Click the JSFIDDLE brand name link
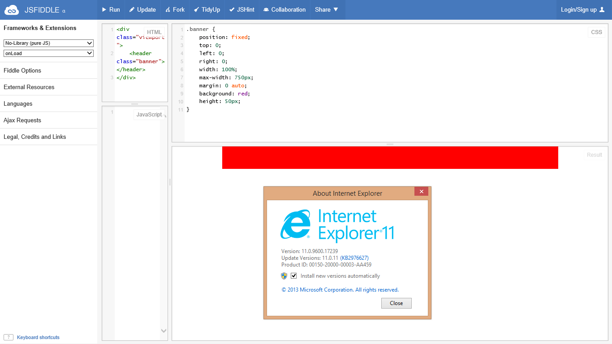612x344 pixels. [42, 10]
